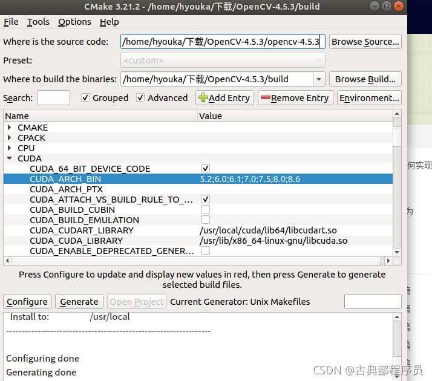Click the green plus Add Entry icon

pyautogui.click(x=203, y=97)
